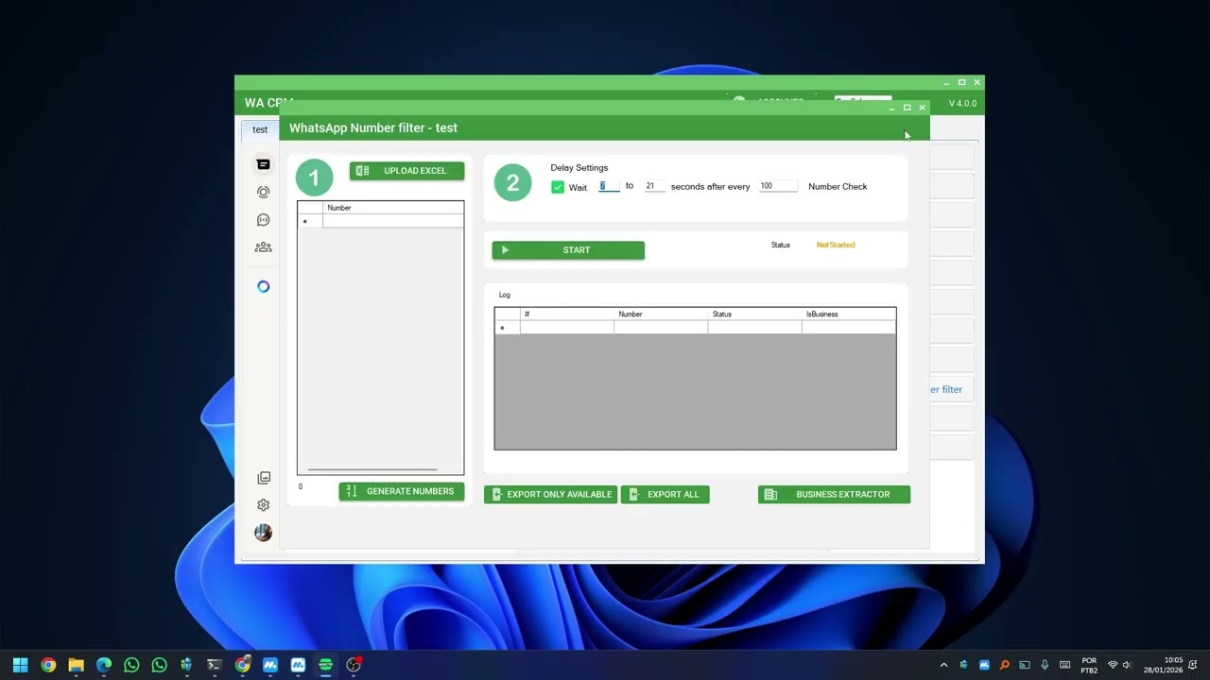1210x680 pixels.
Task: Click the orange magnifier tray icon
Action: pyautogui.click(x=1004, y=665)
